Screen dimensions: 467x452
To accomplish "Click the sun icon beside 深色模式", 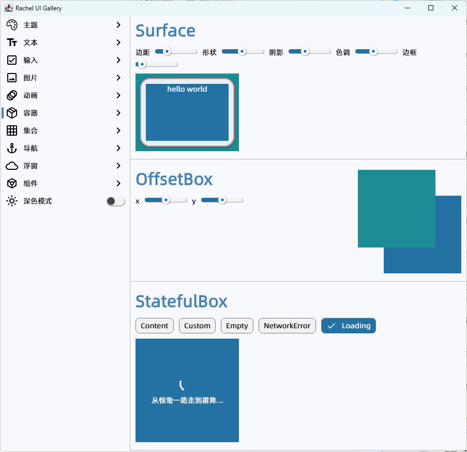I will 12,201.
